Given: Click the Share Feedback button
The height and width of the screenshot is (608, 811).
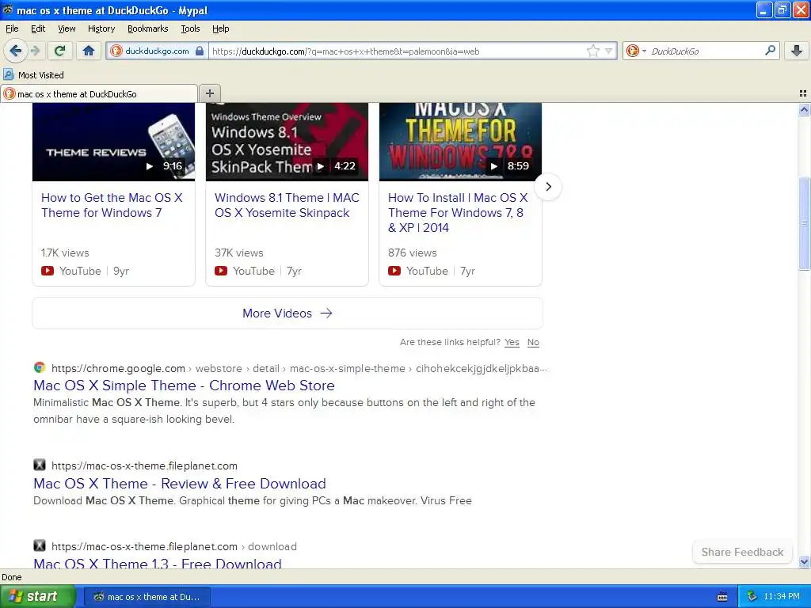Looking at the screenshot, I should click(x=742, y=552).
